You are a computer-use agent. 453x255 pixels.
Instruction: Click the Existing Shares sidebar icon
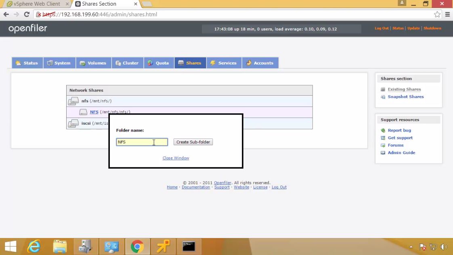coord(383,89)
